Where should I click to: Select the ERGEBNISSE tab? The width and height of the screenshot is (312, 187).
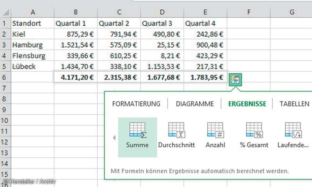pyautogui.click(x=247, y=104)
